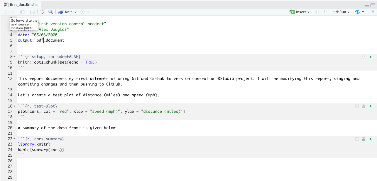Go to previous chunk using up arrow
The height and width of the screenshot is (181, 377).
coord(317,12)
